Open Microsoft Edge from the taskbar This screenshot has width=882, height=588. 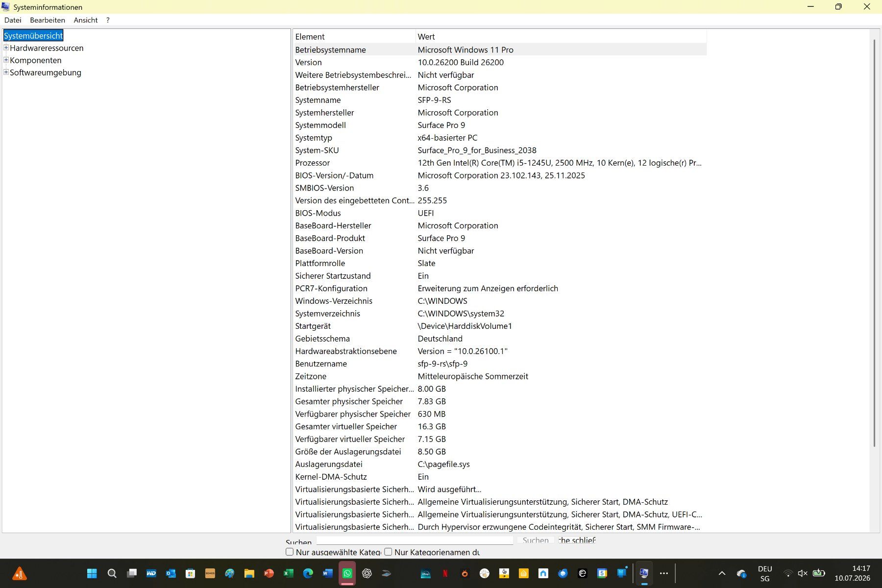(308, 573)
